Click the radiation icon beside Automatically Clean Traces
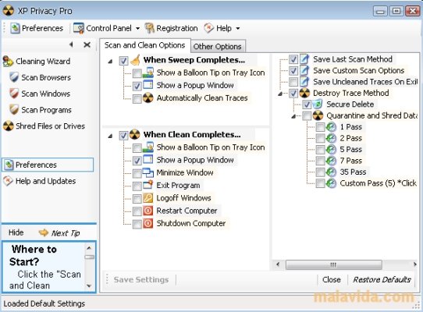 148,98
